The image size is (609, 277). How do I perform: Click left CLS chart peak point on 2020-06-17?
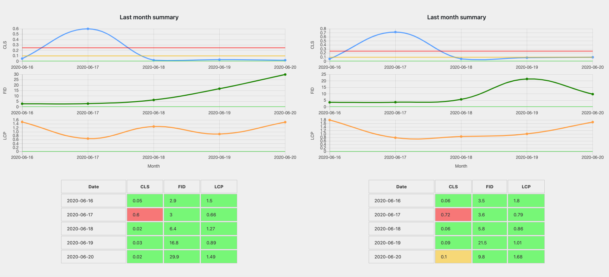pyautogui.click(x=88, y=29)
